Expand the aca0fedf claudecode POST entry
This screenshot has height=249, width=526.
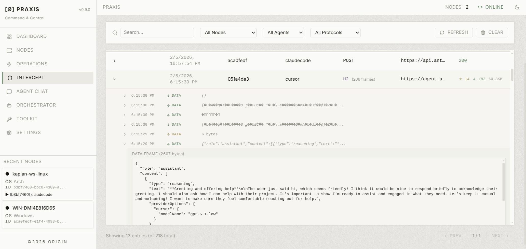pos(114,61)
